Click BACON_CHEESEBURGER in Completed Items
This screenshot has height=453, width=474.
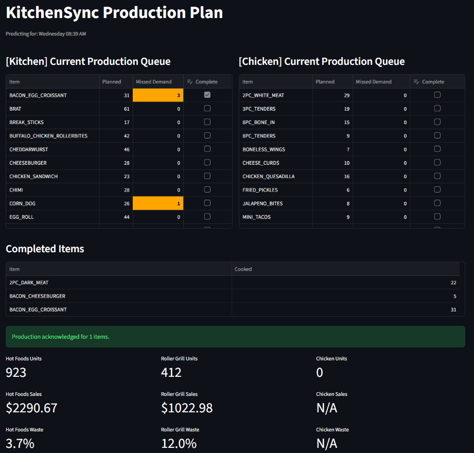[x=119, y=296]
